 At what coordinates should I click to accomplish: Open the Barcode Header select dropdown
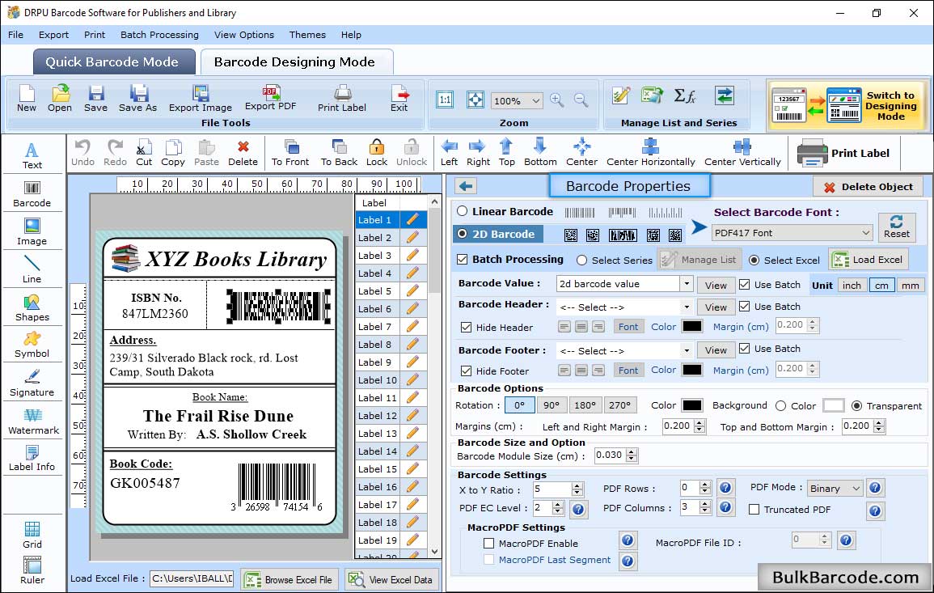point(687,307)
